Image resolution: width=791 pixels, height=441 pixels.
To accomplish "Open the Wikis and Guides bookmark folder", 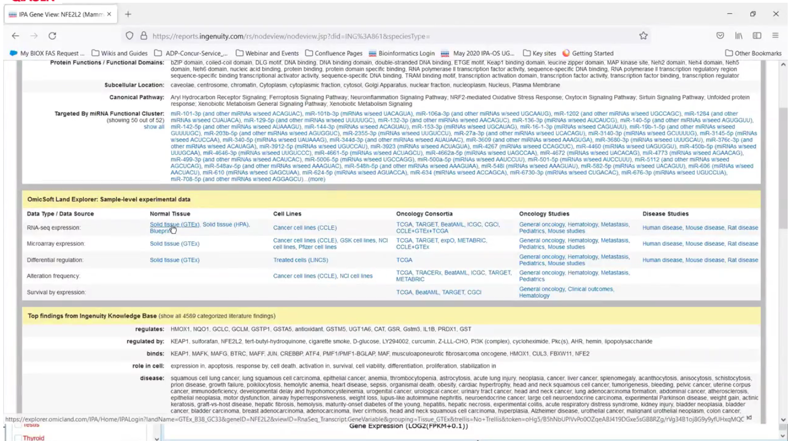I will [119, 53].
